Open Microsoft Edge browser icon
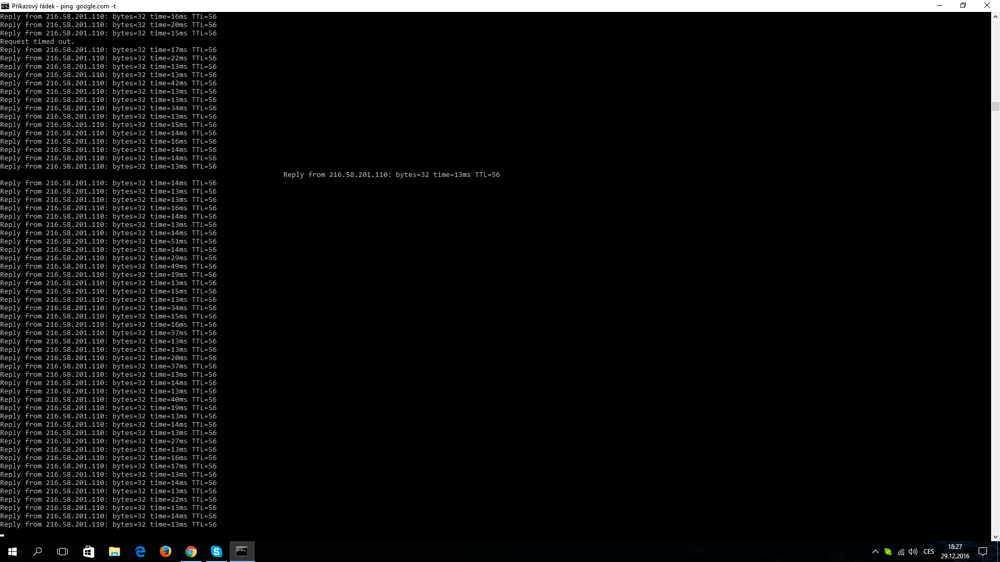The image size is (1000, 562). (x=140, y=552)
